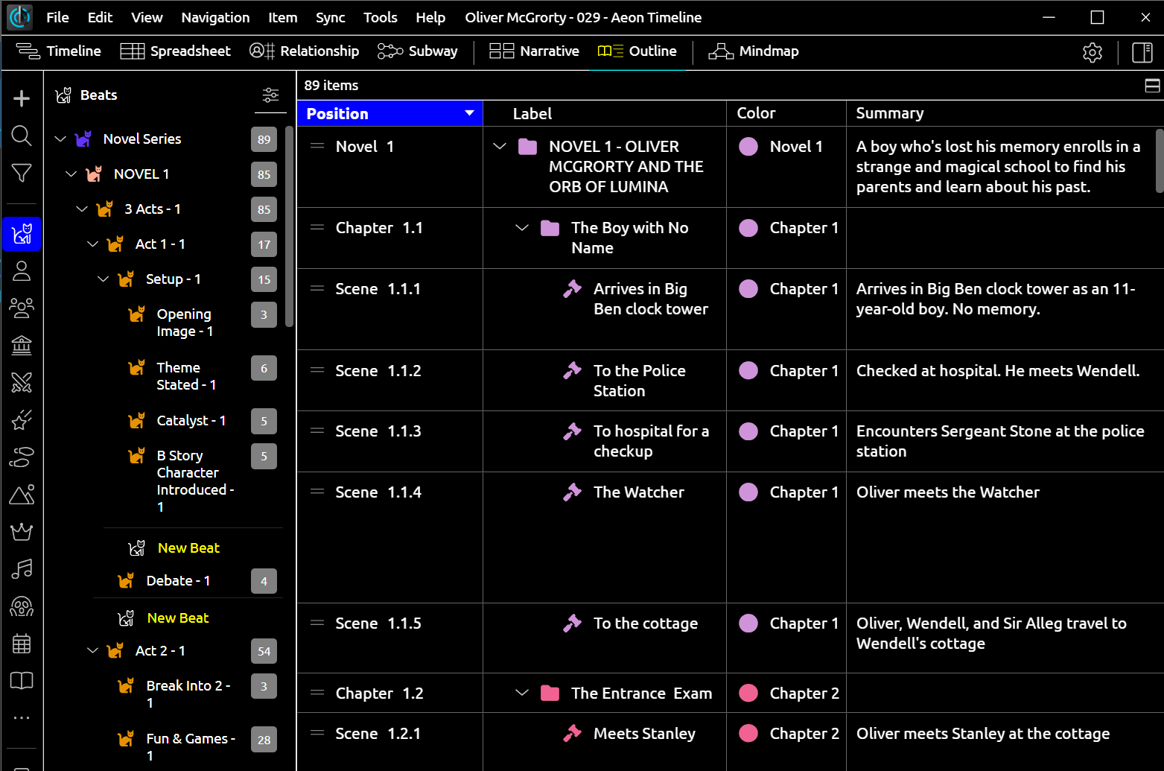Click color swatch in Scene 1.1.5 row
Screen dimensions: 1164x771
pyautogui.click(x=748, y=624)
